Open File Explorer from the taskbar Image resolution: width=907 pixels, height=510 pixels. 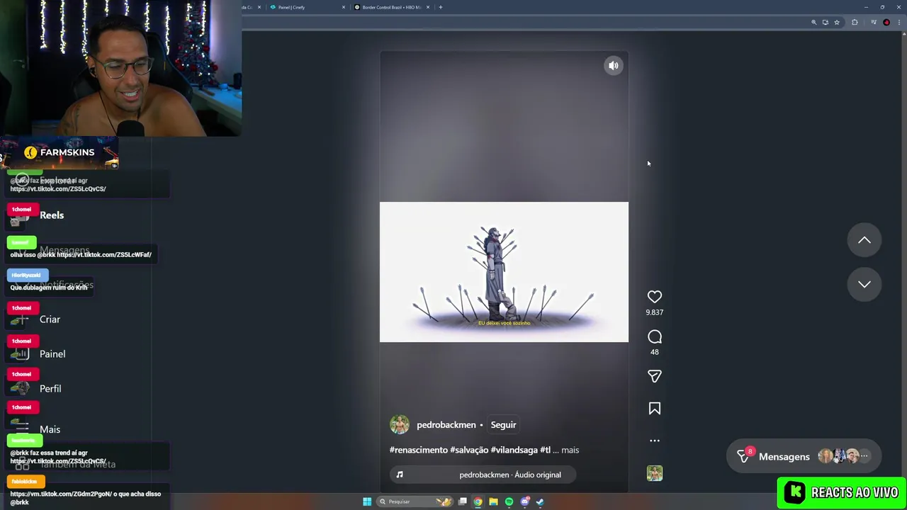click(x=493, y=501)
